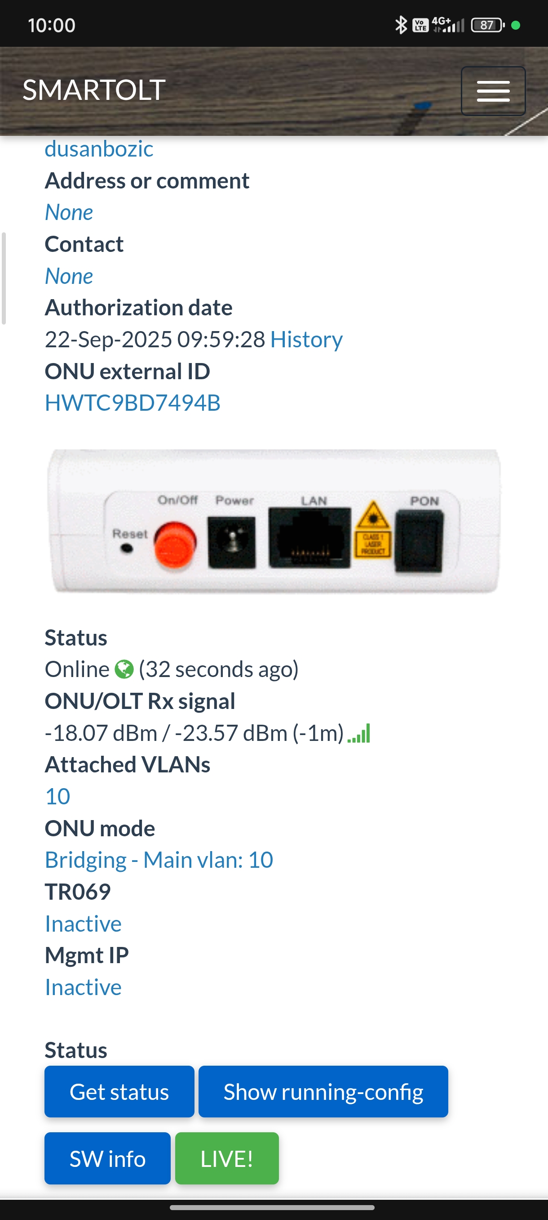Tap the VoLTE icon in status bar
This screenshot has height=1220, width=548.
pyautogui.click(x=420, y=25)
